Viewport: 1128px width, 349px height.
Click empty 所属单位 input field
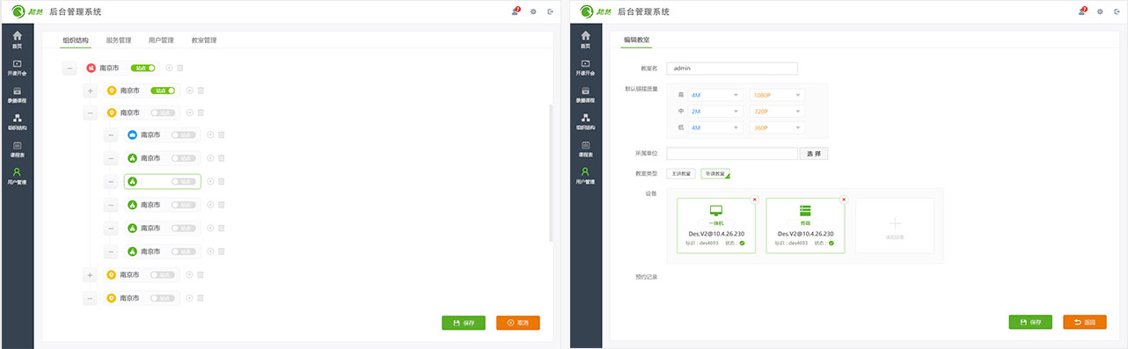(732, 153)
